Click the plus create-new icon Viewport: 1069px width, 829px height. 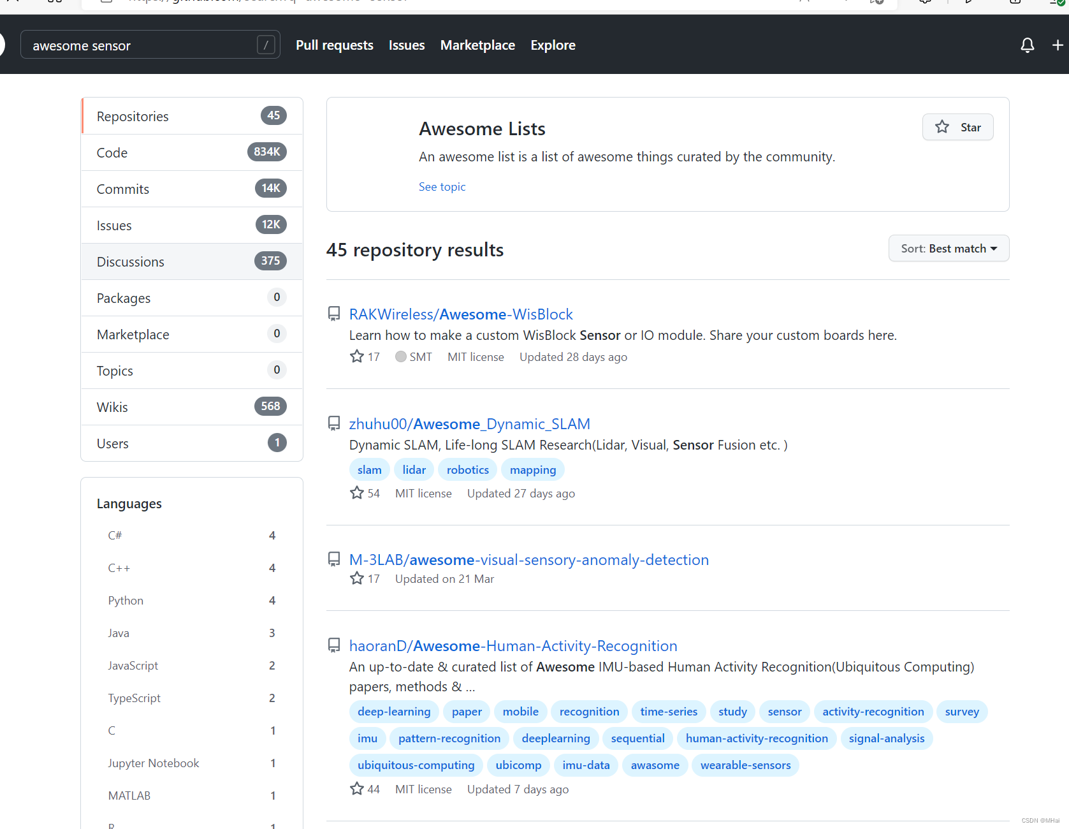(1058, 45)
